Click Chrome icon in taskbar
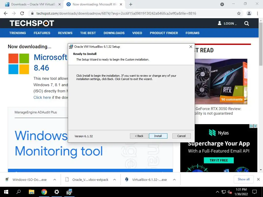 pos(44,192)
